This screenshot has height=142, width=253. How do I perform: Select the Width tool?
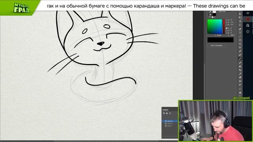click(x=240, y=81)
